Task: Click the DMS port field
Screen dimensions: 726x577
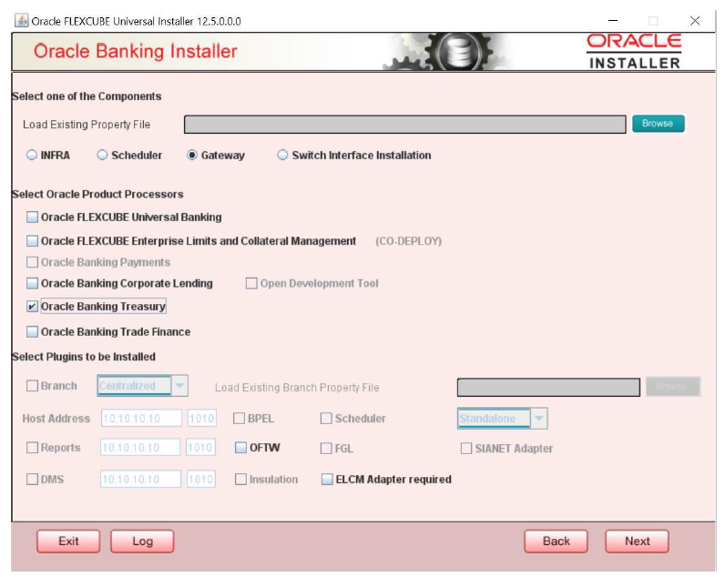Action: point(201,479)
